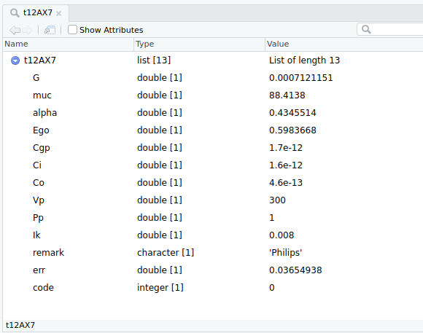423x333 pixels.
Task: Select the alpha row
Action: click(x=213, y=113)
